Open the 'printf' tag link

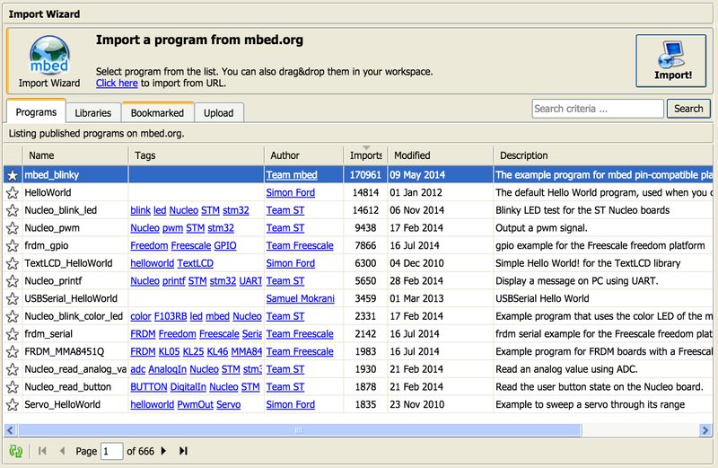pyautogui.click(x=173, y=281)
